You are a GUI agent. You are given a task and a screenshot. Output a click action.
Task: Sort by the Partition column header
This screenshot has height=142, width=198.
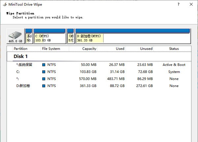click(x=26, y=49)
